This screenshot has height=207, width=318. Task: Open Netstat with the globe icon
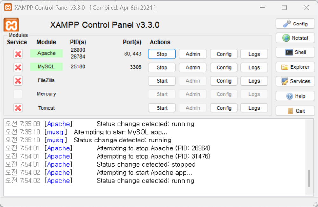coord(295,38)
